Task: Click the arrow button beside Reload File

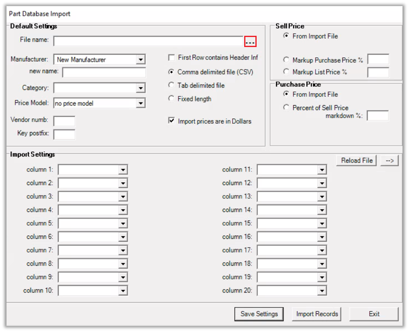Action: (x=390, y=161)
